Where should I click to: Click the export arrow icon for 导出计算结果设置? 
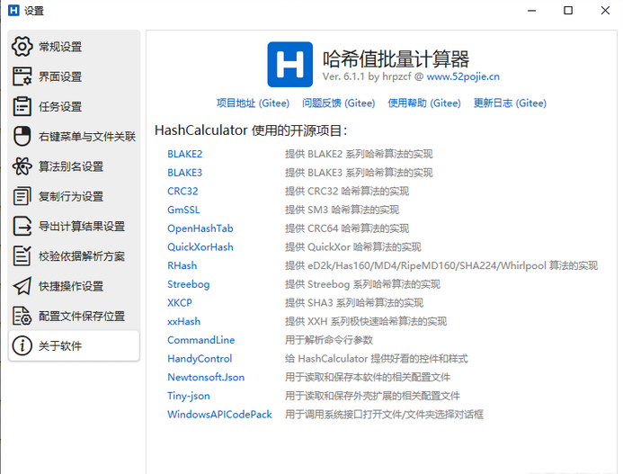point(22,227)
